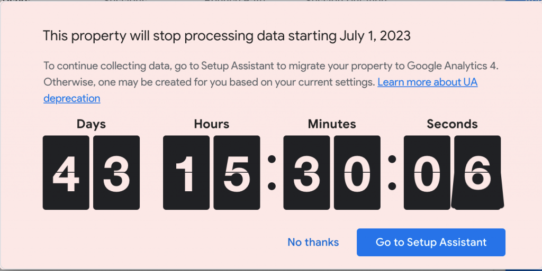Image resolution: width=542 pixels, height=271 pixels.
Task: Select the Hours tens digit card showing 1
Action: pos(186,173)
